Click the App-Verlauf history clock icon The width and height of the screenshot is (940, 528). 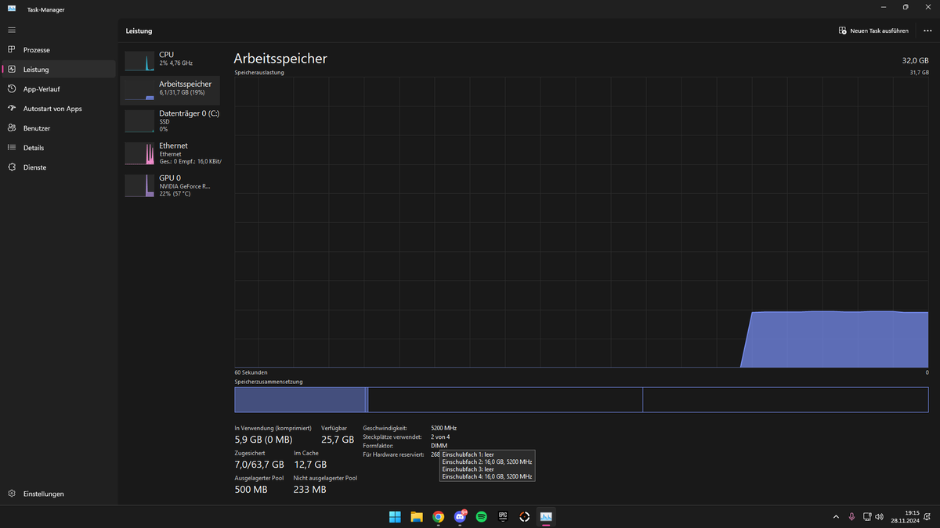click(12, 89)
